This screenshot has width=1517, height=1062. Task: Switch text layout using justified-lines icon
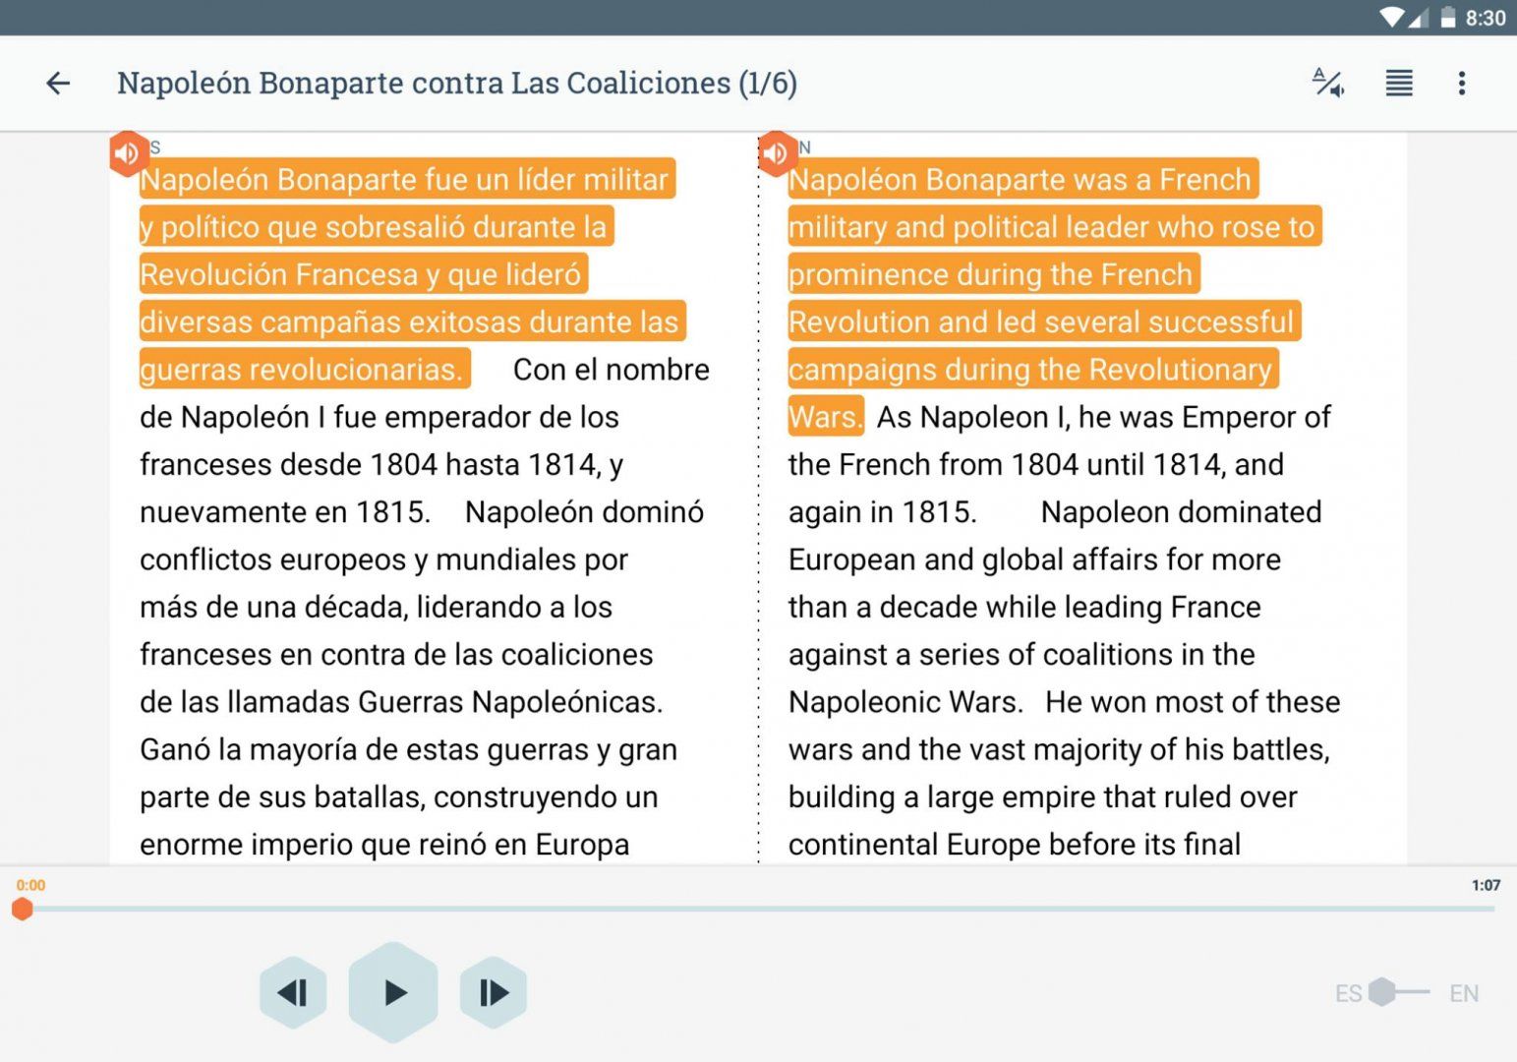pyautogui.click(x=1399, y=84)
